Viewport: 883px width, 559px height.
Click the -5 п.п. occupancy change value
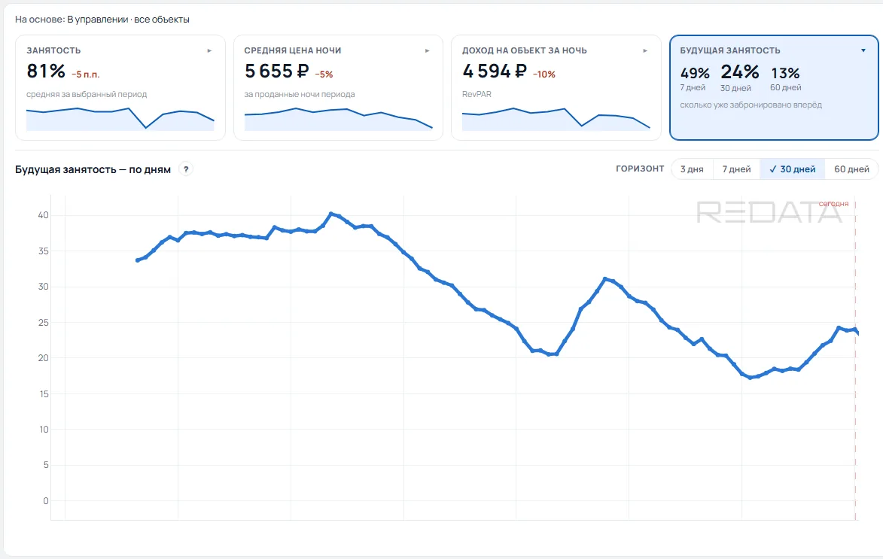pyautogui.click(x=86, y=74)
